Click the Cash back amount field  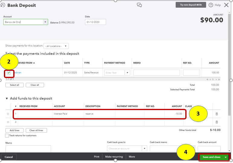209,149
